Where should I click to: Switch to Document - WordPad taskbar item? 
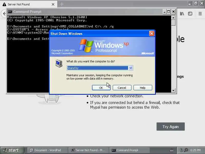[x=47, y=150]
